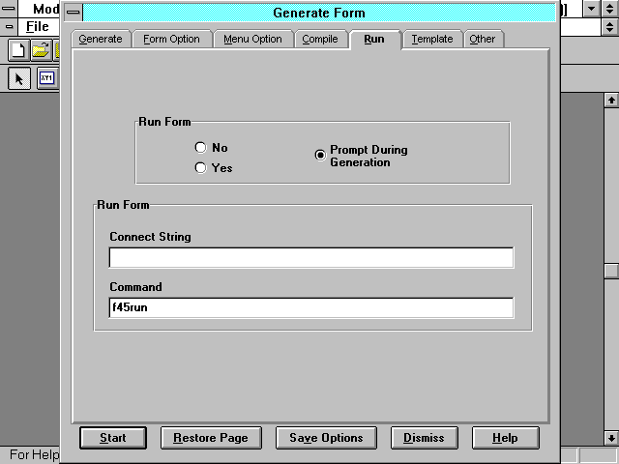
Task: Click the New document toolbar icon
Action: [x=17, y=50]
